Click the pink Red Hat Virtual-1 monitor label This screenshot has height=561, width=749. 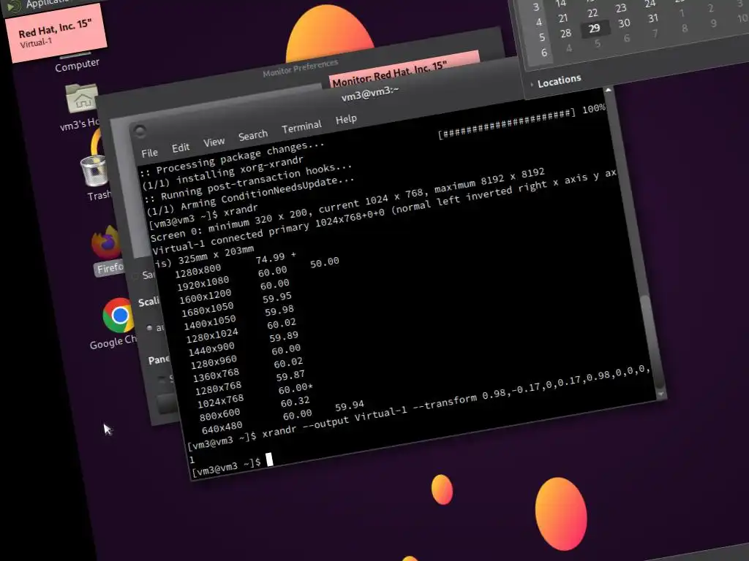[x=56, y=34]
